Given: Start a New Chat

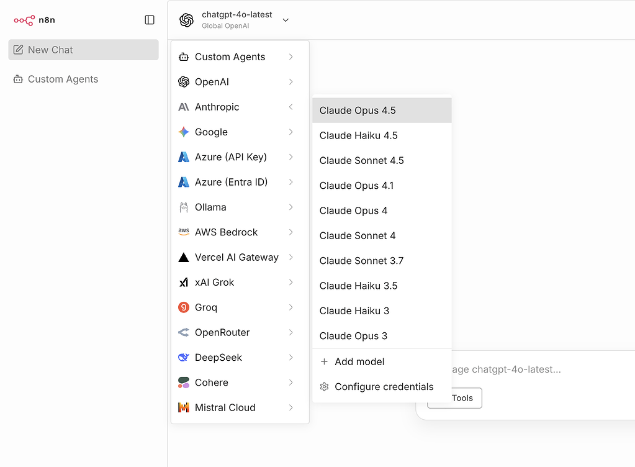Looking at the screenshot, I should [x=83, y=50].
